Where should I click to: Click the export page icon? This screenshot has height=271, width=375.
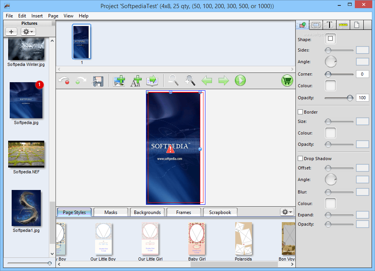152,81
